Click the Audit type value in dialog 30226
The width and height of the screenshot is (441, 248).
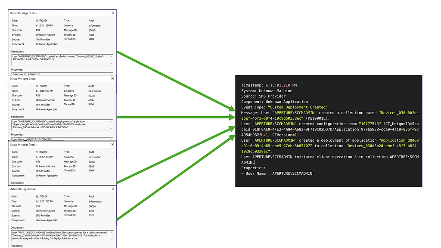click(91, 86)
